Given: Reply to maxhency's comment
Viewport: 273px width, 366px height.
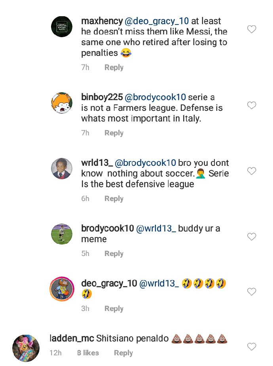Looking at the screenshot, I should point(114,67).
